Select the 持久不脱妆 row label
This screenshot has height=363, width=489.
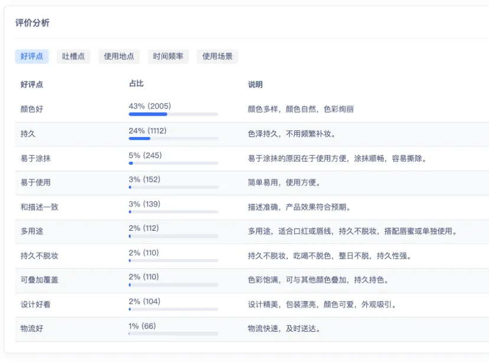pos(40,256)
